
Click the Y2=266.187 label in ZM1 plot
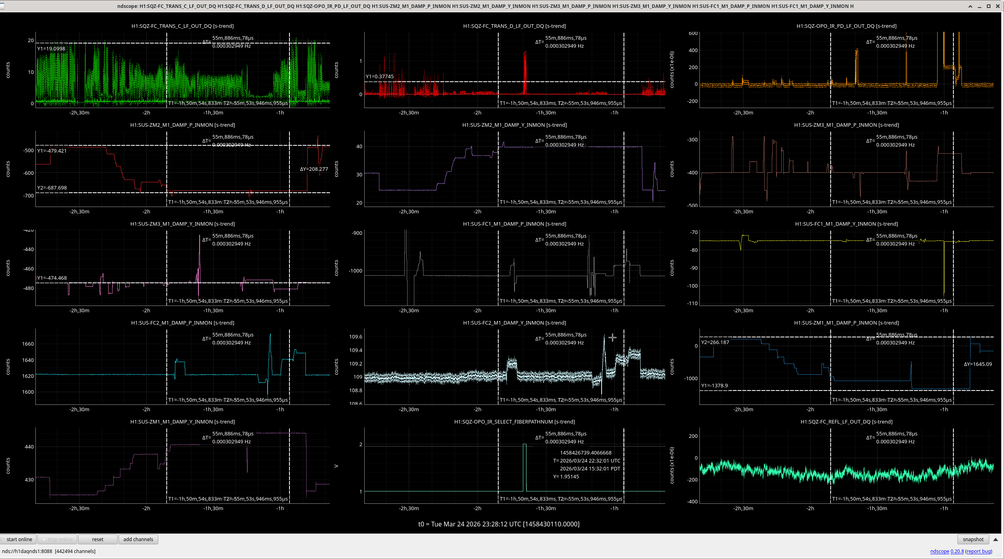715,342
